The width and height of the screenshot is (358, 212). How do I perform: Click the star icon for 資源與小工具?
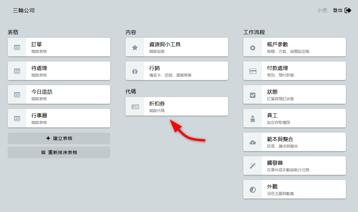coord(135,47)
